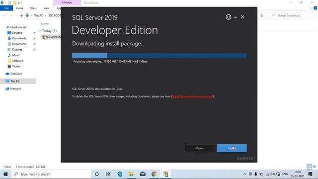Open the volume control tray icon
The width and height of the screenshot is (318, 179).
click(x=273, y=174)
